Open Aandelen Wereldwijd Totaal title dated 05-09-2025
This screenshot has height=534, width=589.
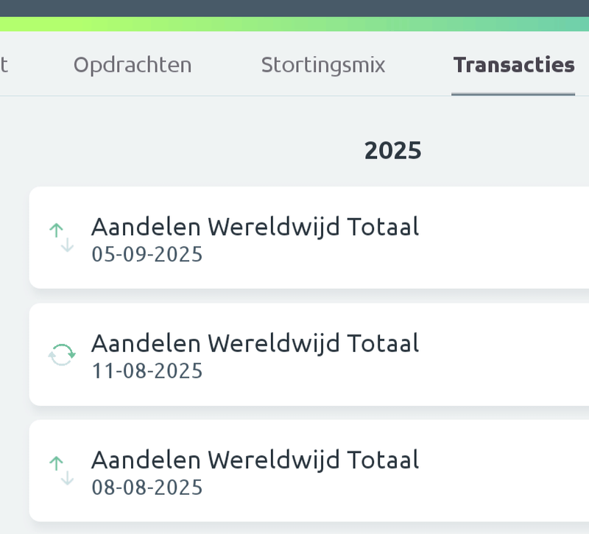click(x=255, y=227)
